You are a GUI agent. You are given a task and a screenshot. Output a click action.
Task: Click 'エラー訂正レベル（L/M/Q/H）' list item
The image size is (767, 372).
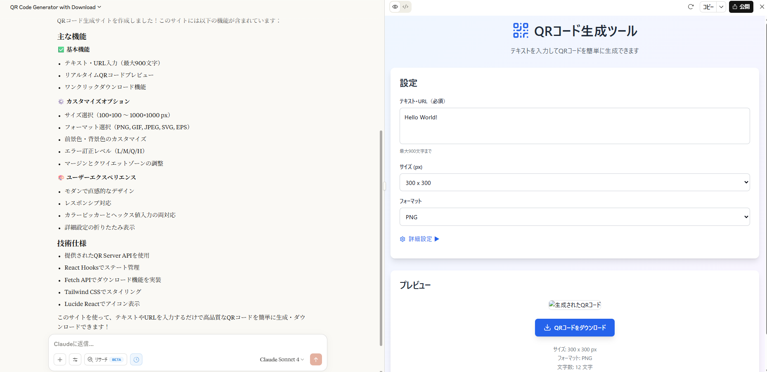tap(106, 151)
